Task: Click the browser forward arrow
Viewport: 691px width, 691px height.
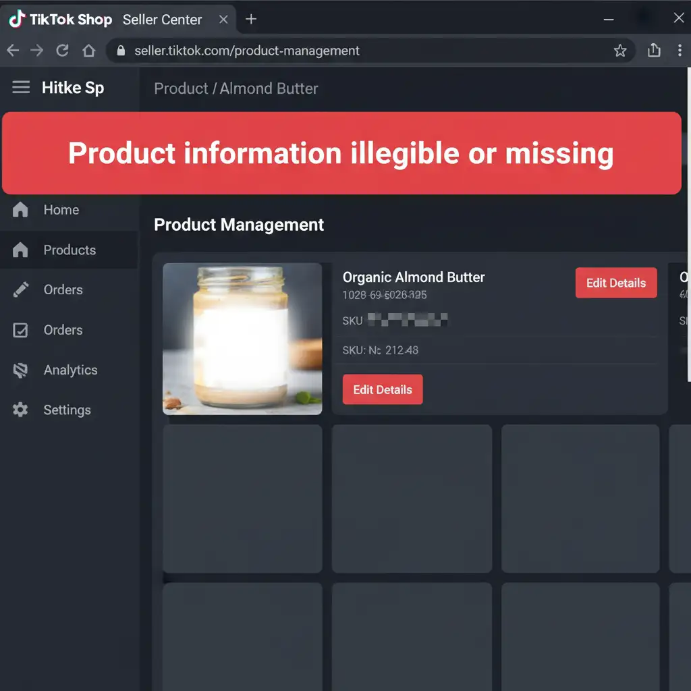Action: pos(37,51)
